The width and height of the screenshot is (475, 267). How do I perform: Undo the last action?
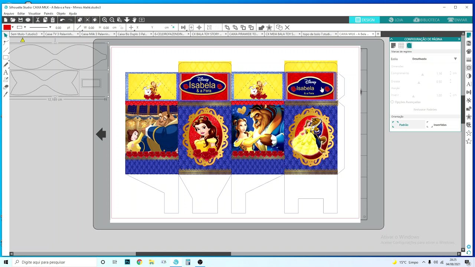[x=62, y=20]
